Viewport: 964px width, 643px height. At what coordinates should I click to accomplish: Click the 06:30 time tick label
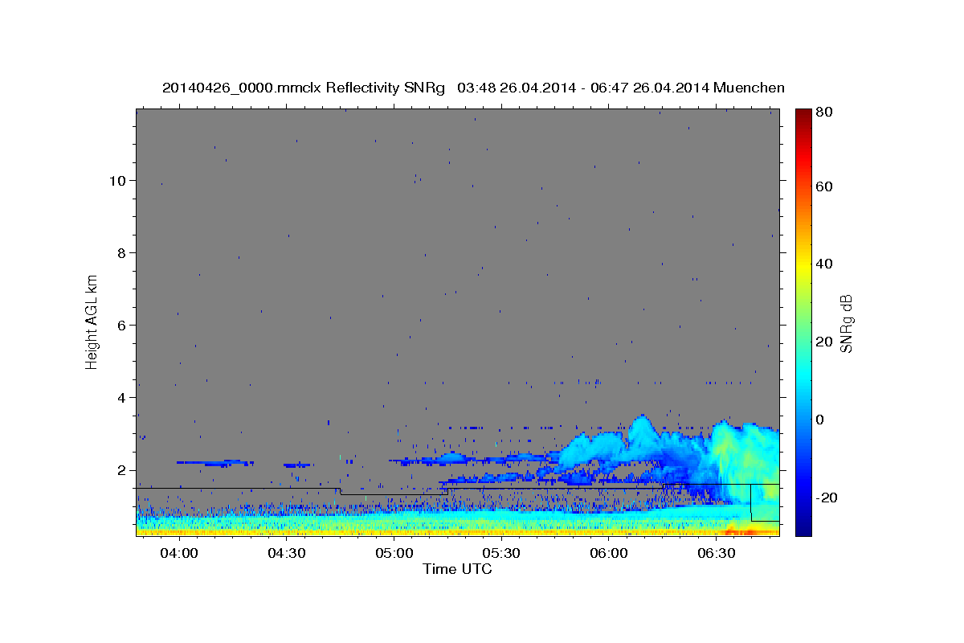point(717,554)
